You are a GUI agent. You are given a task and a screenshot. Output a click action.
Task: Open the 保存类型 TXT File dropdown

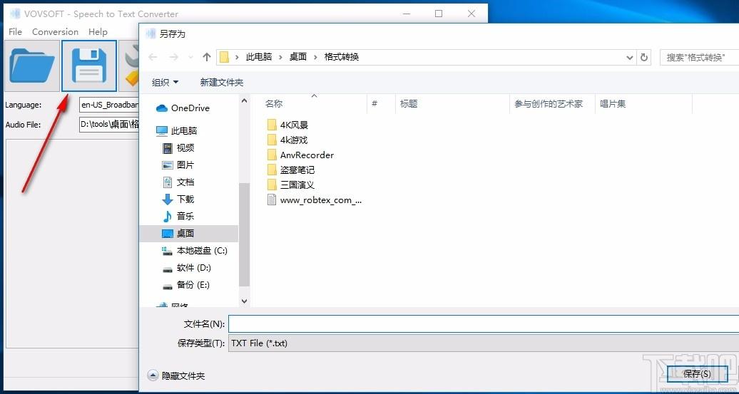(484, 343)
